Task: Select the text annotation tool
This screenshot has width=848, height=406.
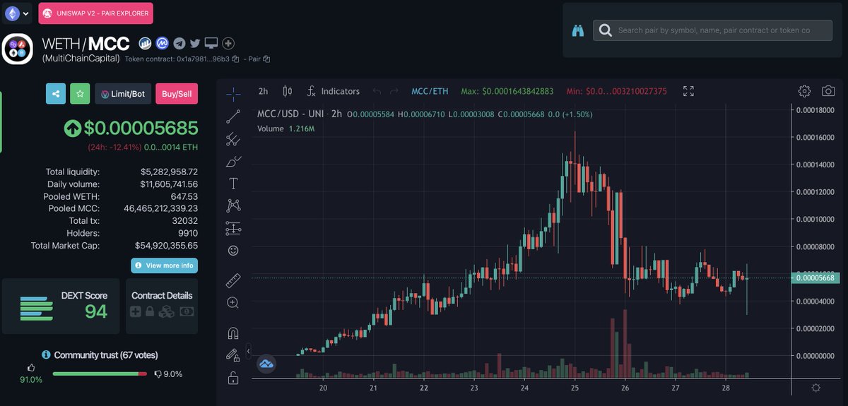Action: (233, 184)
